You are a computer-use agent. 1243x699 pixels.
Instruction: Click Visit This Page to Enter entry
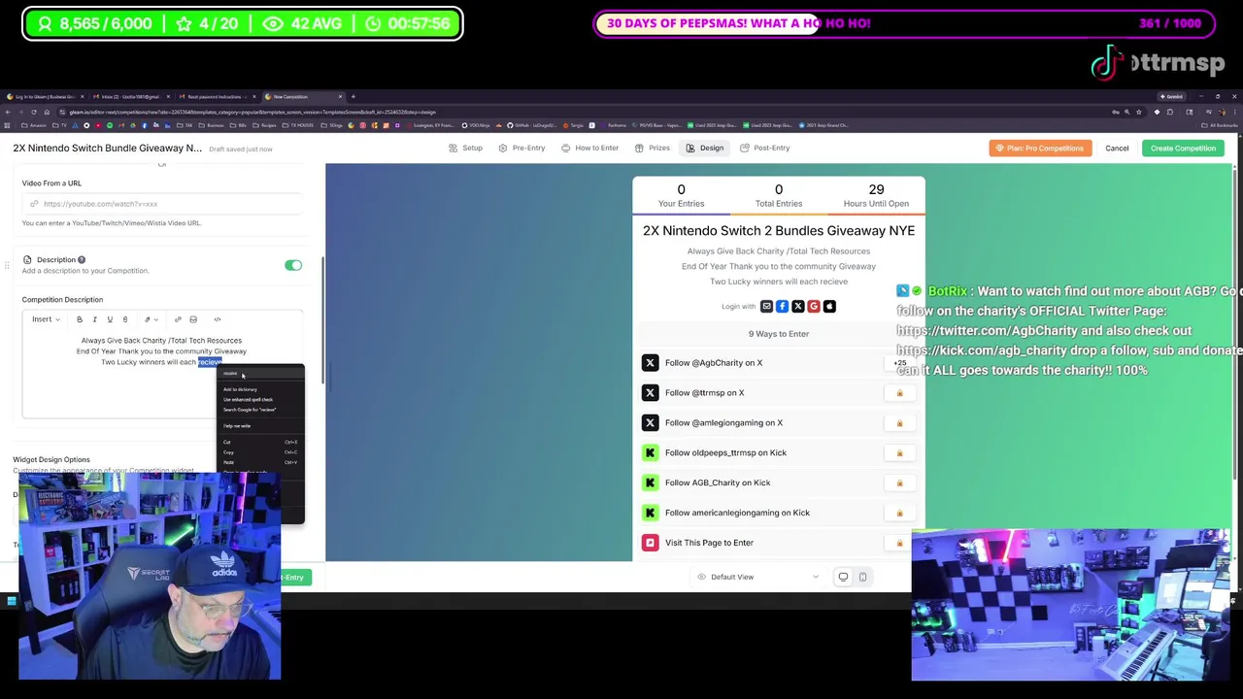click(779, 543)
